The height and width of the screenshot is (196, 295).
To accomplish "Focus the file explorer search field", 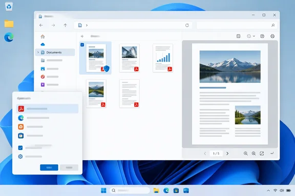I will point(237,25).
